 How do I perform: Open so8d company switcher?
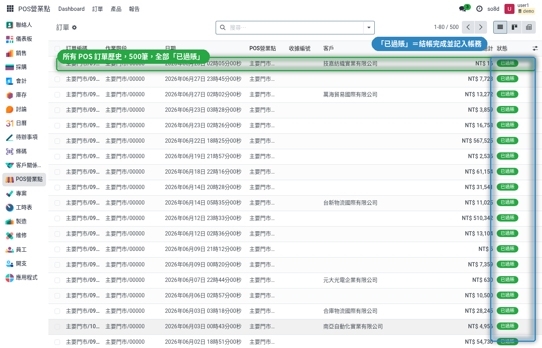[493, 9]
